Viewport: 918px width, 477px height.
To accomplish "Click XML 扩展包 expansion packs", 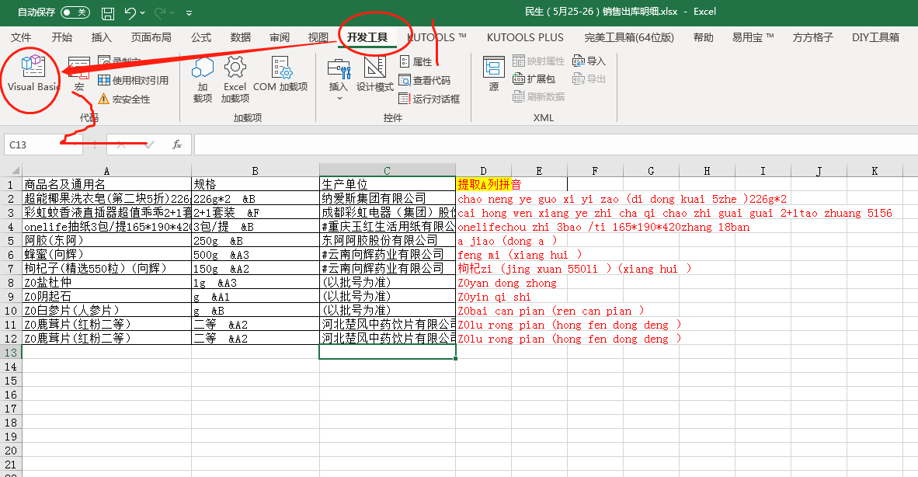I will 534,78.
